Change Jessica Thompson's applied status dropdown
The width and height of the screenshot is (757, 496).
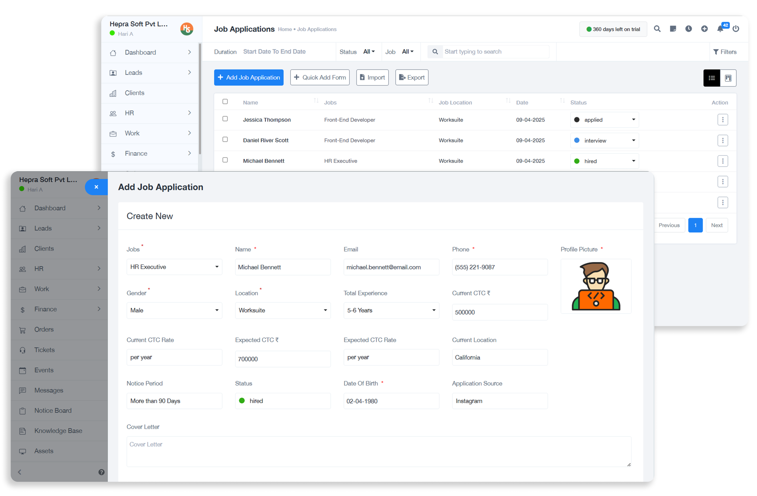coord(605,120)
